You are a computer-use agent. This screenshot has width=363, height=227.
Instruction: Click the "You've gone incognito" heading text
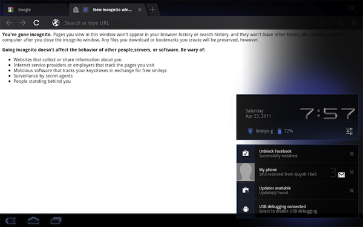pos(27,35)
